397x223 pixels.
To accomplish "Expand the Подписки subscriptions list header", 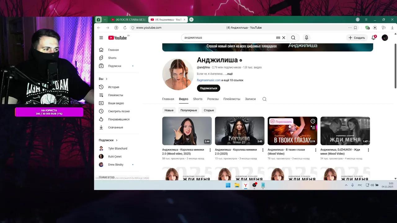I will (108, 140).
